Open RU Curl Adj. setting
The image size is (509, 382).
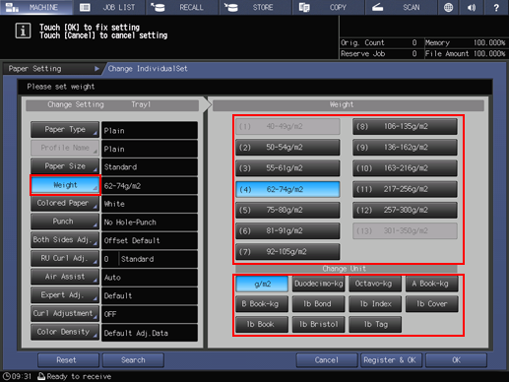point(65,258)
